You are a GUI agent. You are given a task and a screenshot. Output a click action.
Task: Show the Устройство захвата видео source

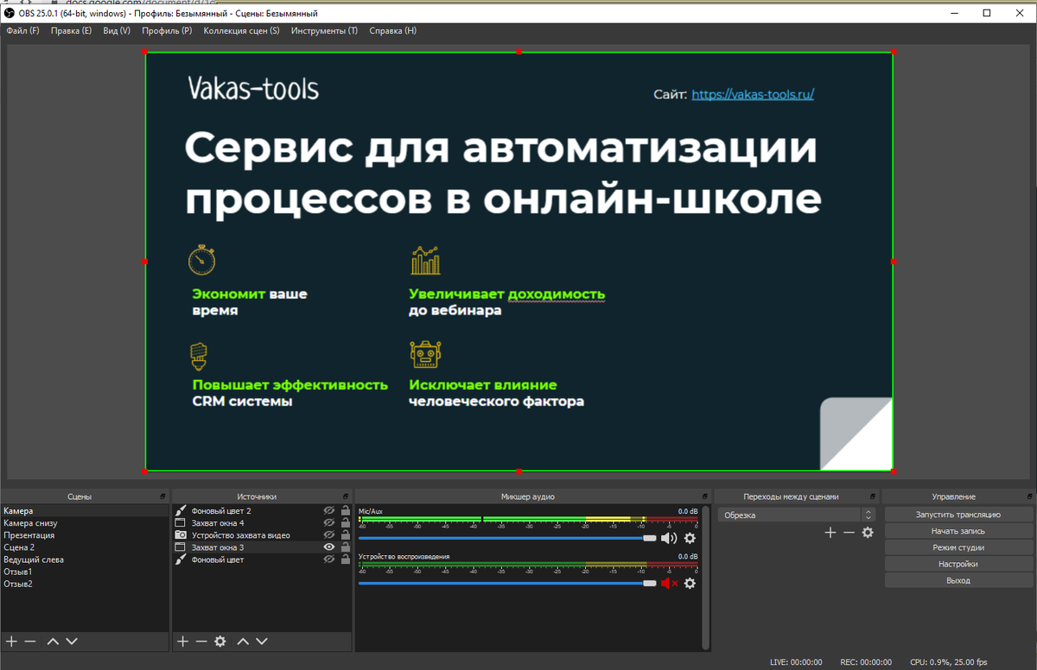point(328,535)
